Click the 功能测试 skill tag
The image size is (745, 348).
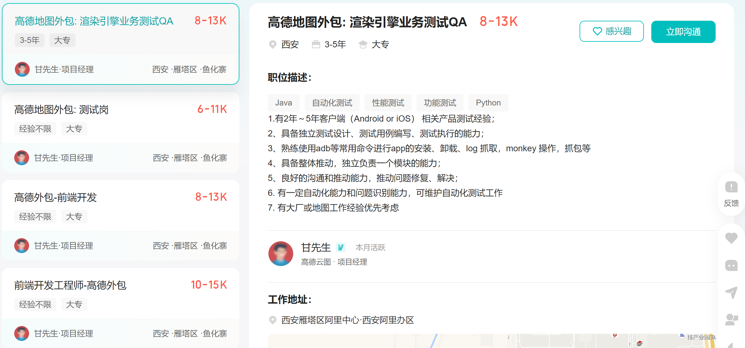[440, 103]
